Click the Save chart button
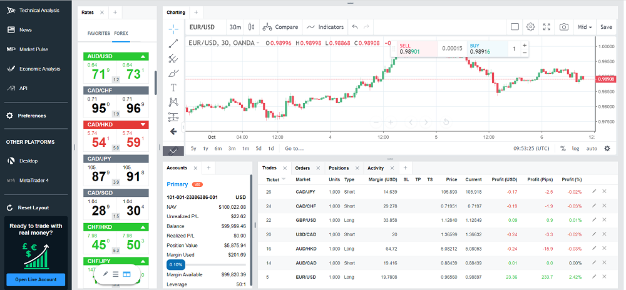Screen dimensions: 626x290 tap(606, 27)
